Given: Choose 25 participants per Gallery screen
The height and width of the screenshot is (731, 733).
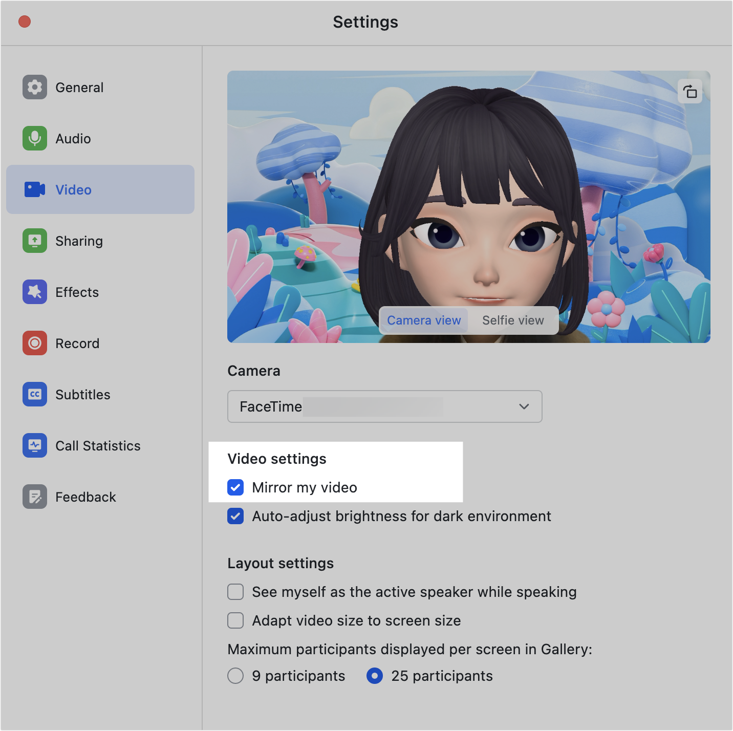Looking at the screenshot, I should (375, 676).
